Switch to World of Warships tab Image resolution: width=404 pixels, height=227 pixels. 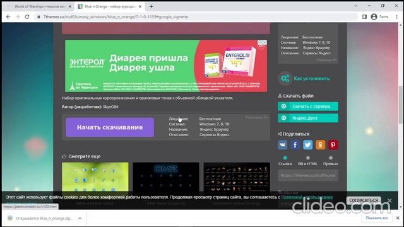pyautogui.click(x=39, y=7)
